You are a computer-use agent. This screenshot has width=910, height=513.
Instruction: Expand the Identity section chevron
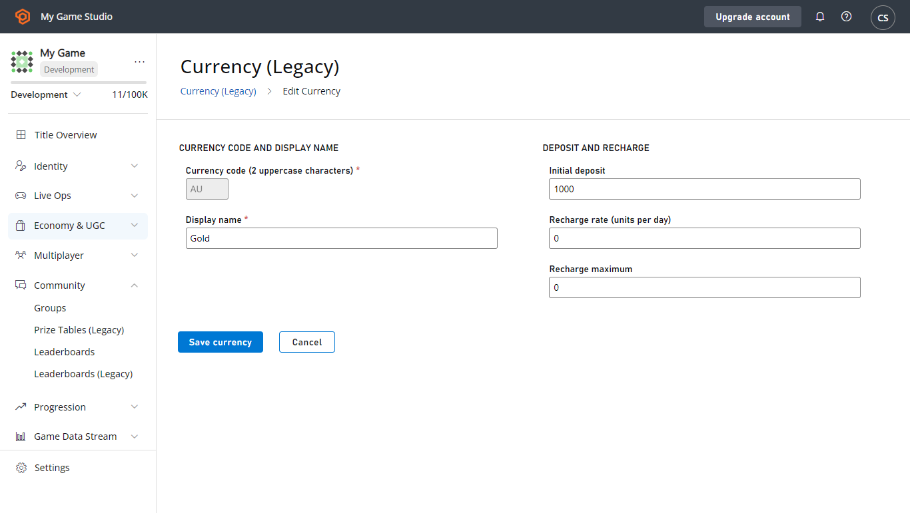[x=135, y=166]
